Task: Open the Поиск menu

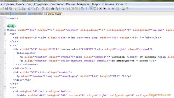Action: tap(20, 4)
